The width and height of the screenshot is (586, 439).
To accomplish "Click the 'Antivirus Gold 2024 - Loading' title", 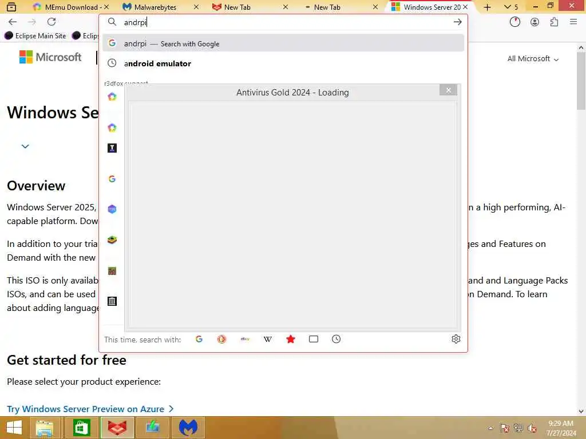I will 292,92.
